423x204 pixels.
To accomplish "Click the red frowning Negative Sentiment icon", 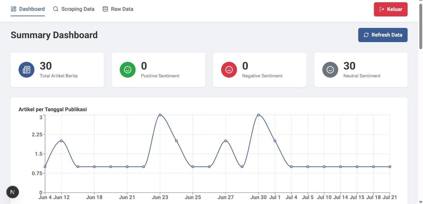I will 229,70.
